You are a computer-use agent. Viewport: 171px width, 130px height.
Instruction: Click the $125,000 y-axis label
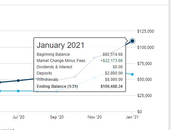pos(146,31)
